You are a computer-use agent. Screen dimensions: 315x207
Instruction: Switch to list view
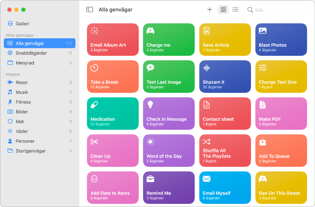pyautogui.click(x=235, y=10)
